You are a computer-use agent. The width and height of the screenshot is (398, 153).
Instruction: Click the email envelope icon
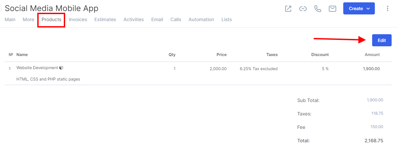(333, 9)
